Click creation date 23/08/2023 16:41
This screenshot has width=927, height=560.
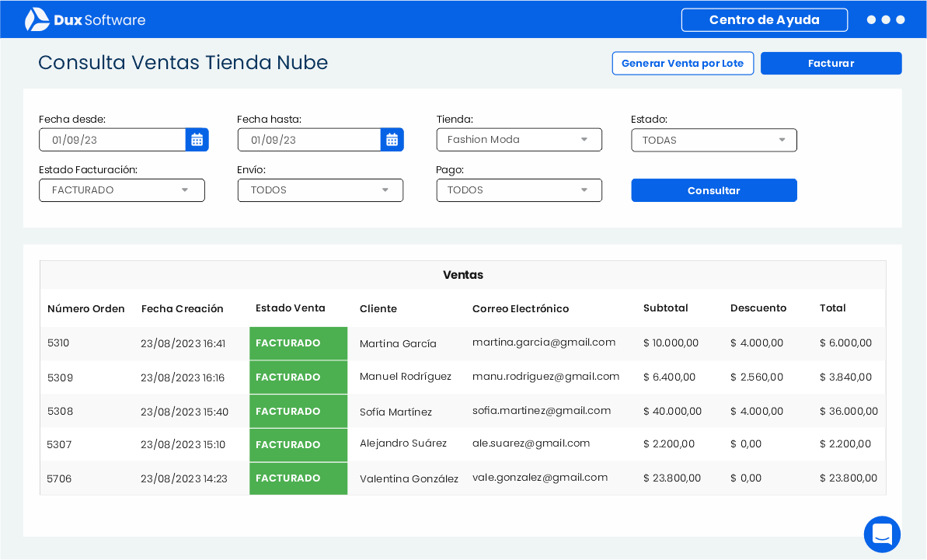[183, 343]
